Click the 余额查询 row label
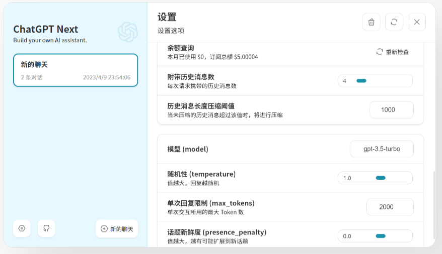 (180, 48)
